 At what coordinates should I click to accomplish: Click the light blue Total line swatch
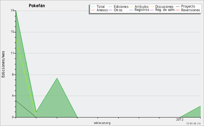point(93,7)
